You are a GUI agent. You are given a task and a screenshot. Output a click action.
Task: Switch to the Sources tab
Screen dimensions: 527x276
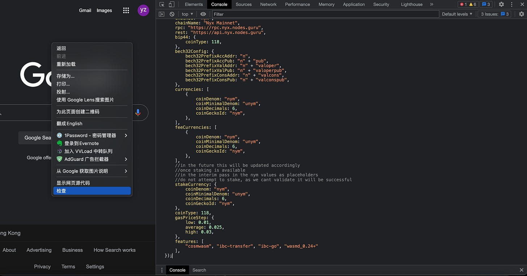click(x=244, y=4)
